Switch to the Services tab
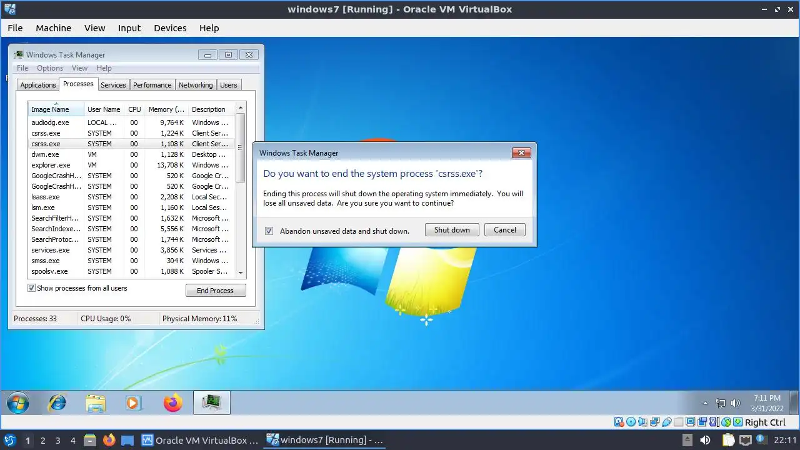The width and height of the screenshot is (800, 450). (x=113, y=85)
